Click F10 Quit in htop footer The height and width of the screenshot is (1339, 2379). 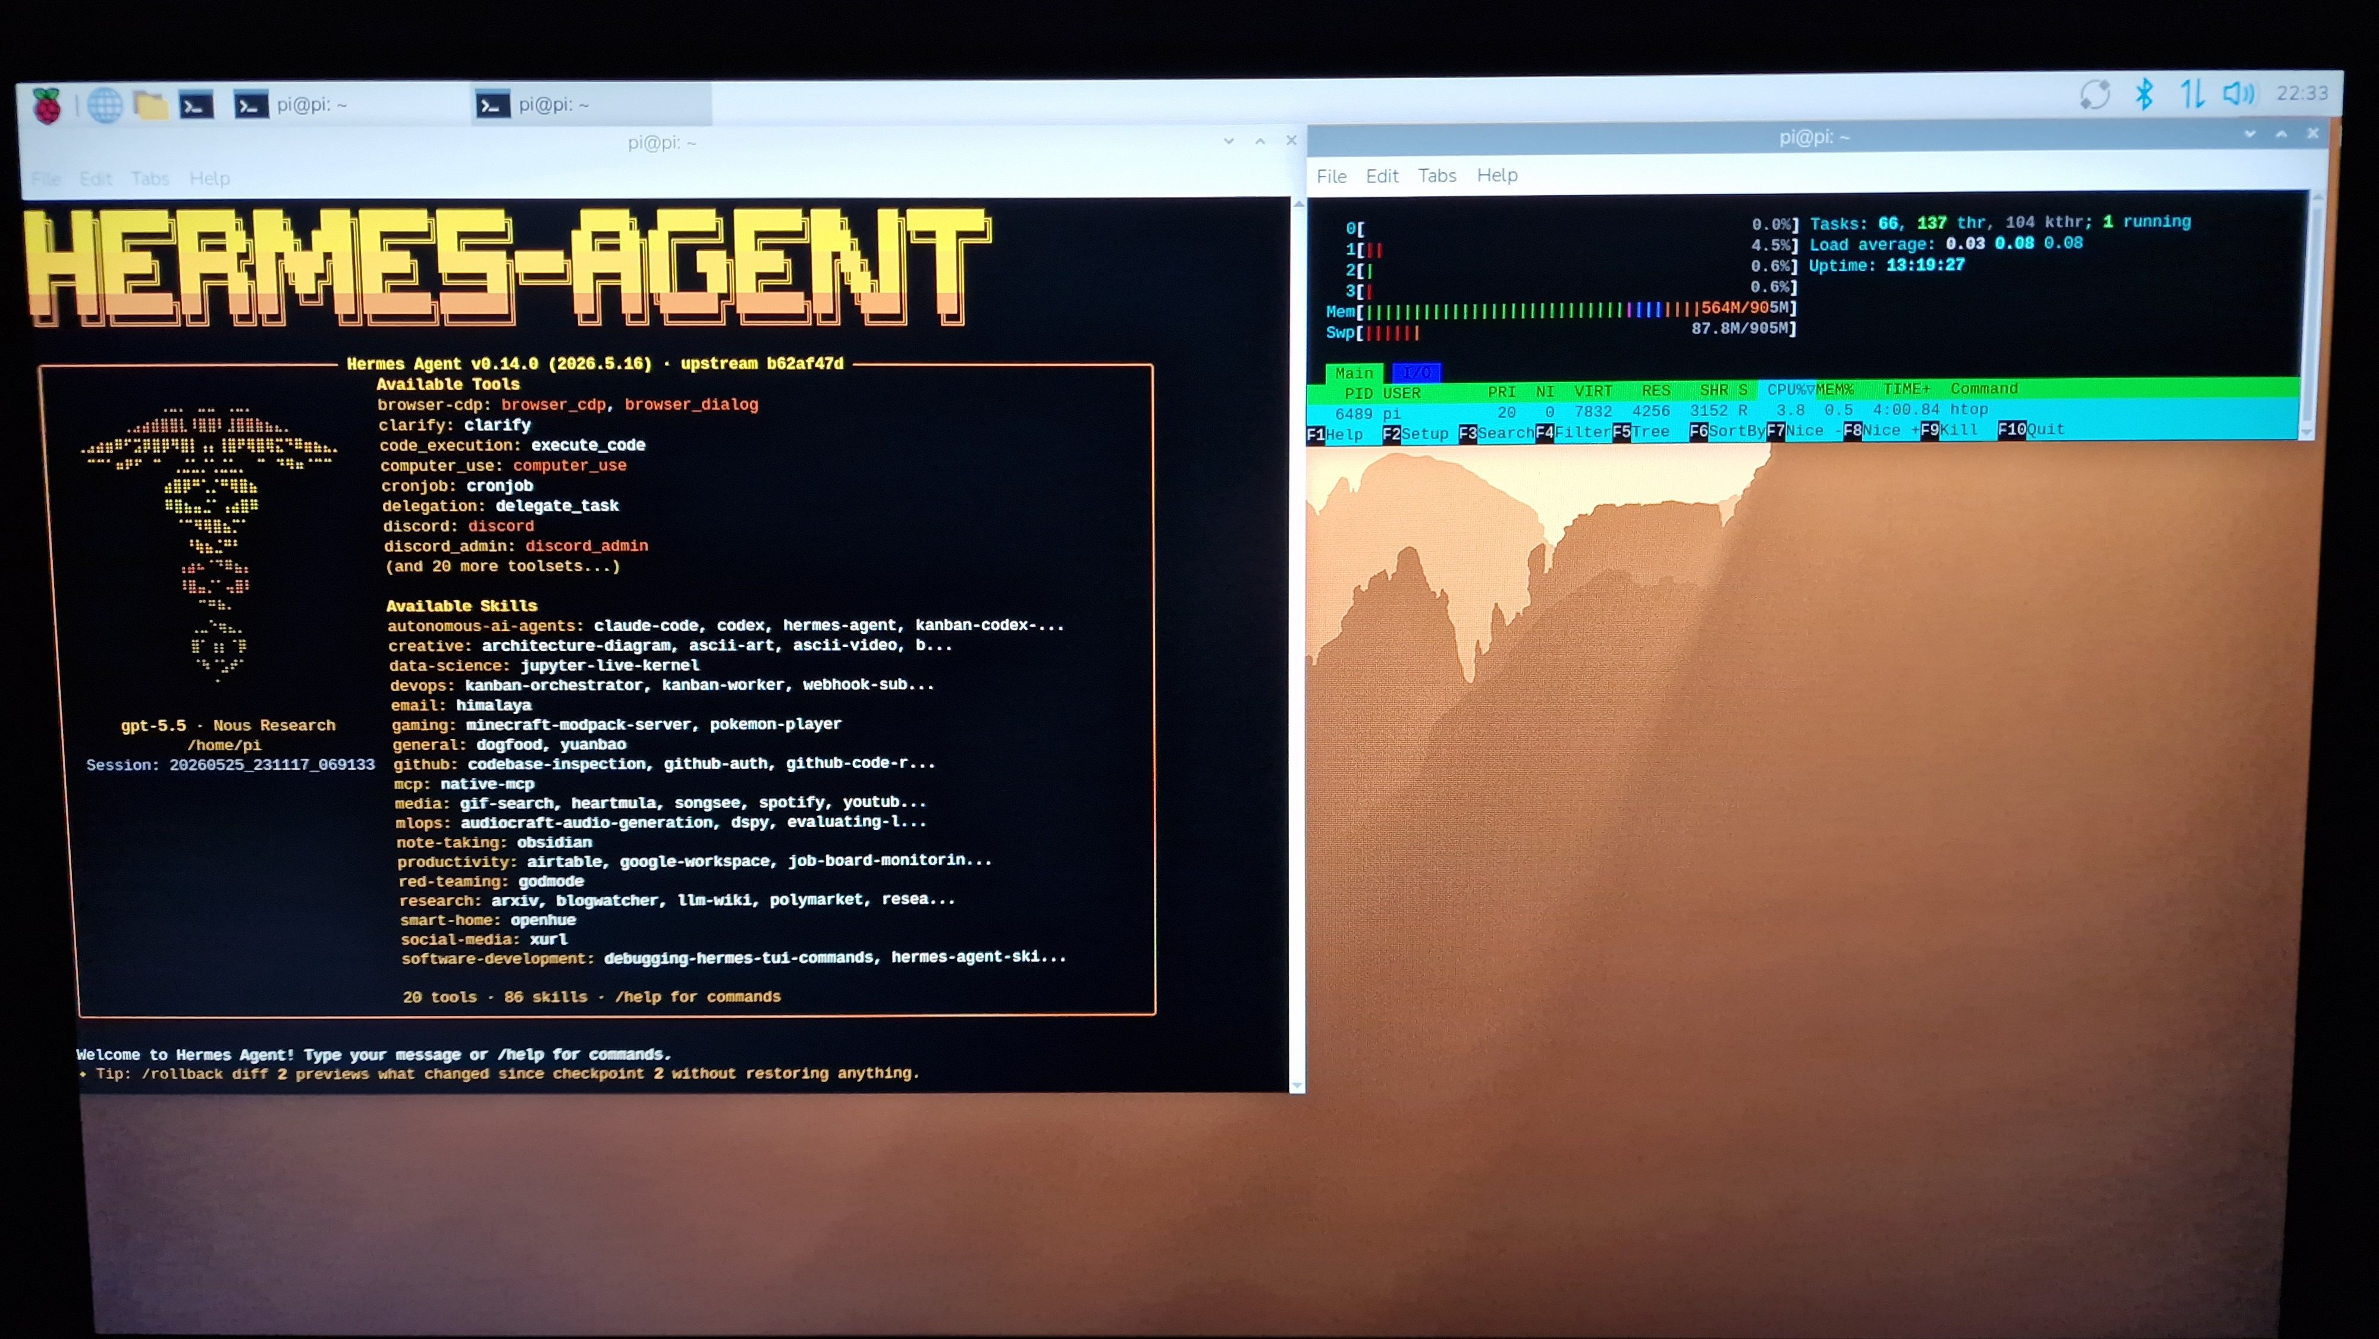2031,429
